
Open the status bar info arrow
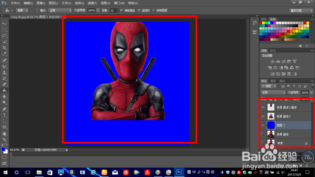[x=67, y=150]
